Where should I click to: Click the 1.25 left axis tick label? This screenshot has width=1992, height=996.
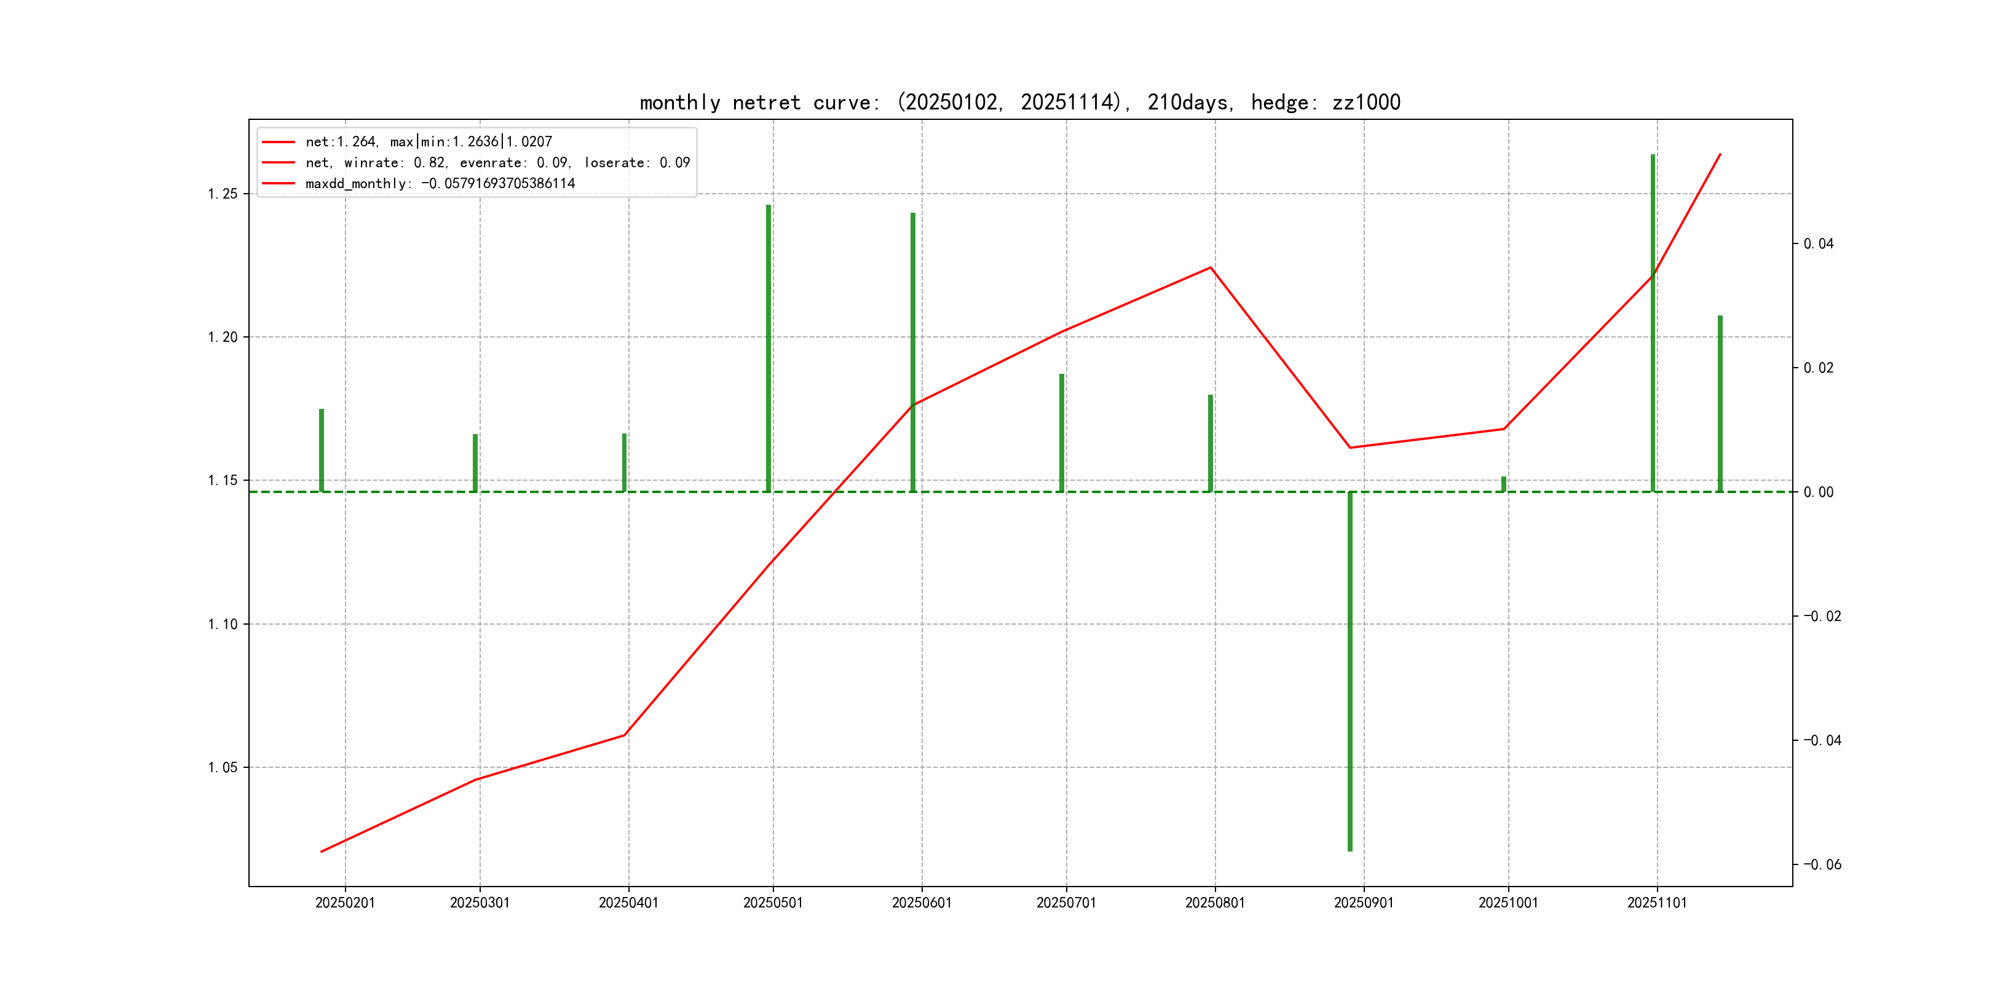pyautogui.click(x=223, y=193)
